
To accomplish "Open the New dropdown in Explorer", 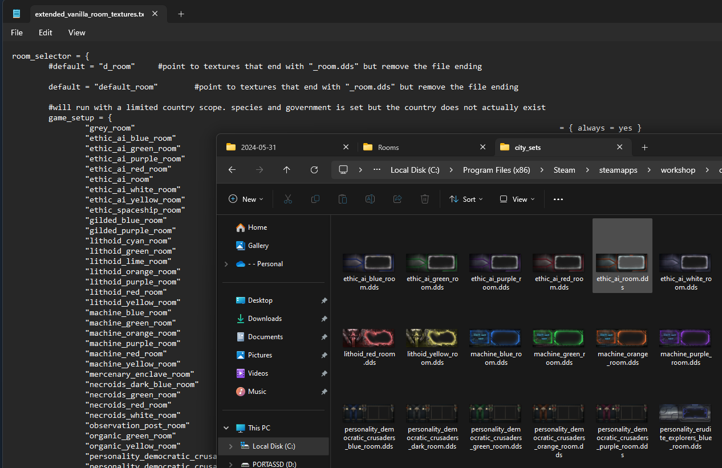I will 246,199.
